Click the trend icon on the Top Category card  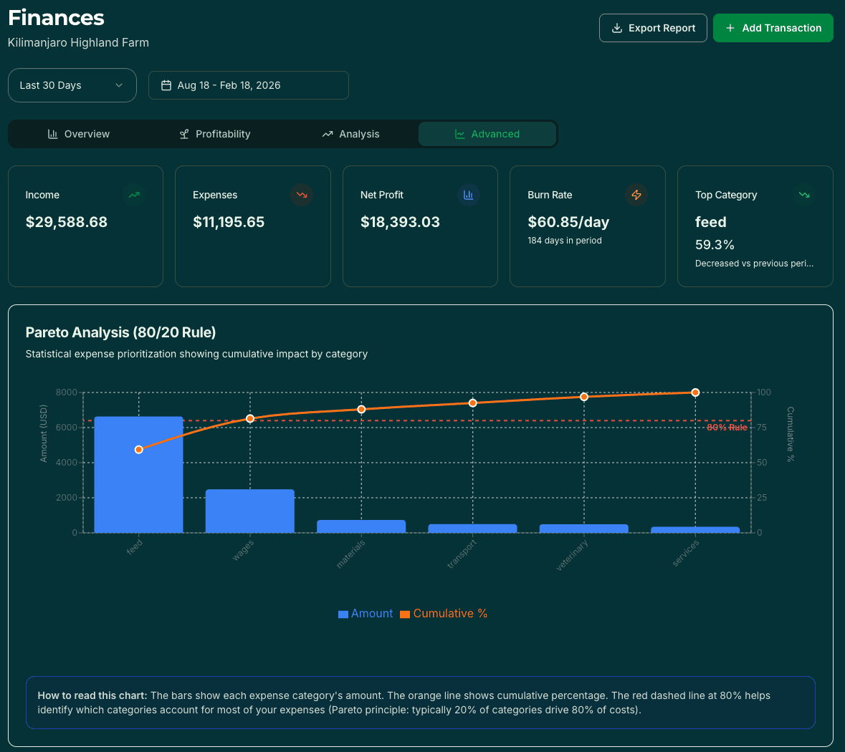[x=803, y=194]
